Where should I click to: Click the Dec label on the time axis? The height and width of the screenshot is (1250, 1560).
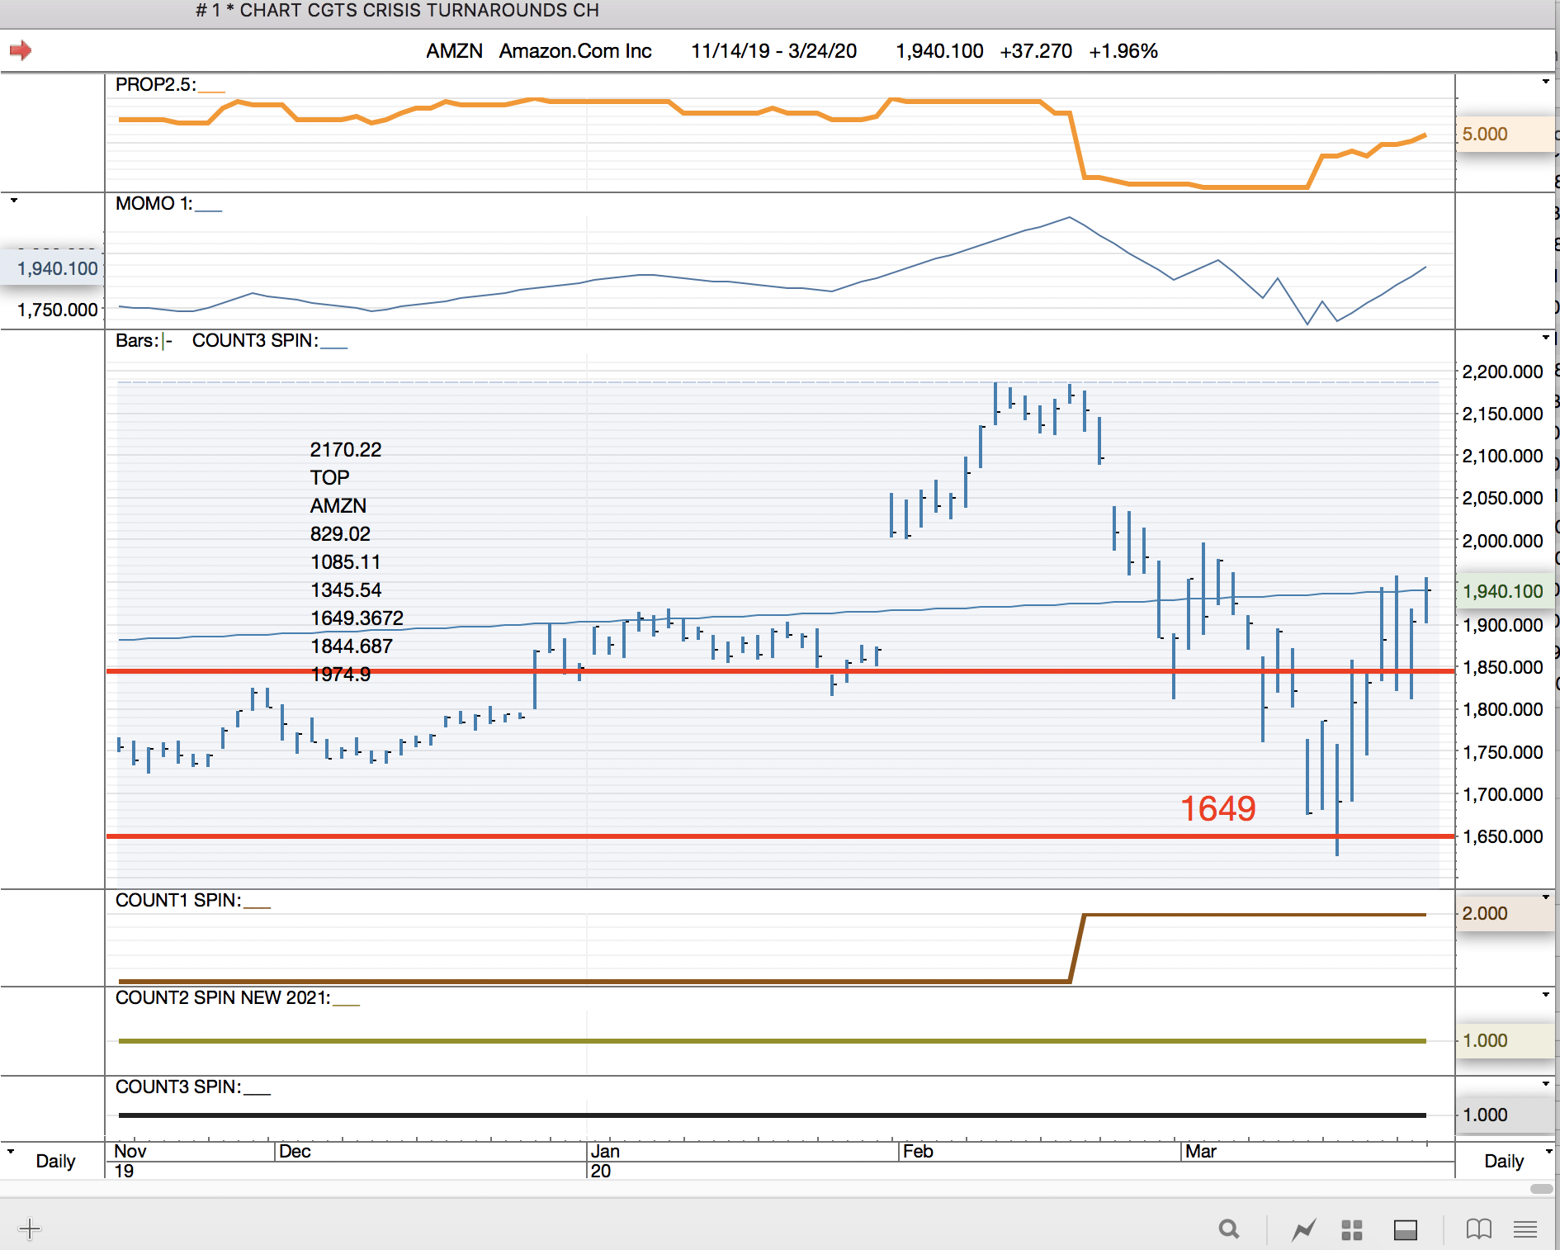pos(295,1152)
